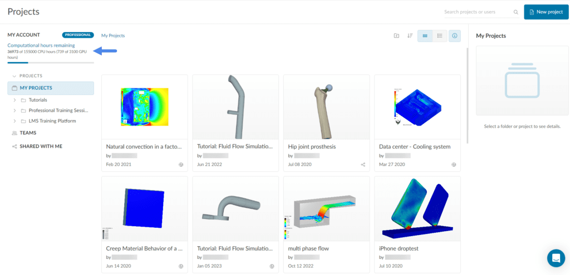Open Computational hours remaining link
Image resolution: width=570 pixels, height=275 pixels.
41,45
